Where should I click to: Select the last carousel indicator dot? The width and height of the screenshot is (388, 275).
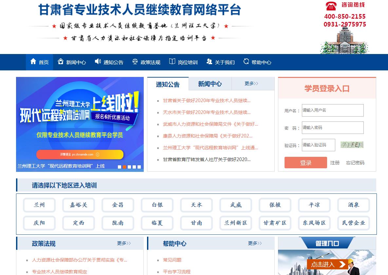coord(139,167)
